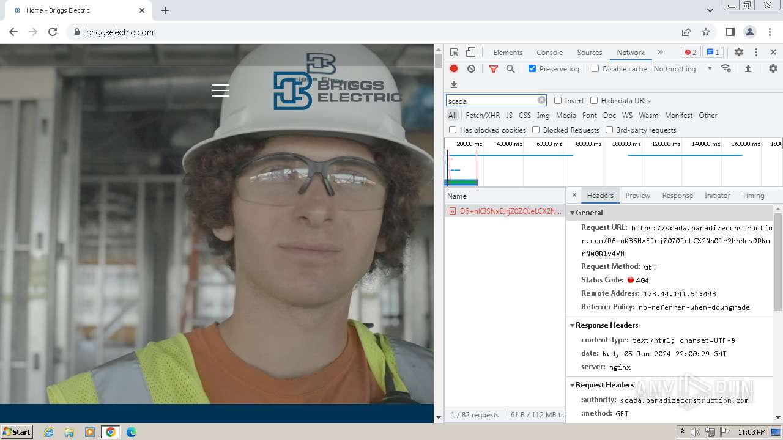
Task: Click the issues count badge 1
Action: click(x=712, y=52)
